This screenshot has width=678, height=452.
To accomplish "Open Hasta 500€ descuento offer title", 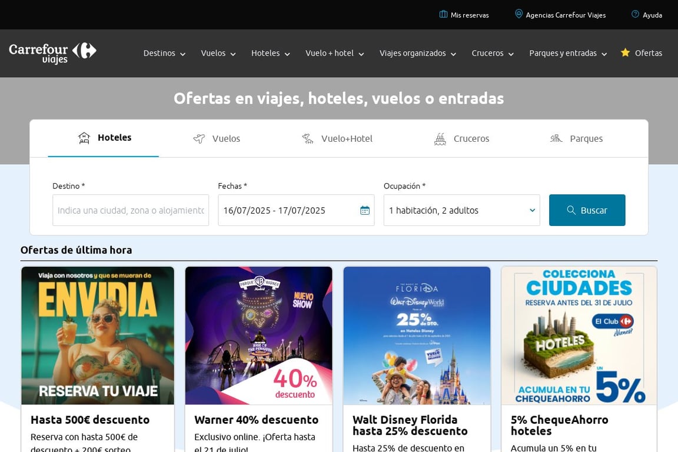I will [x=90, y=420].
